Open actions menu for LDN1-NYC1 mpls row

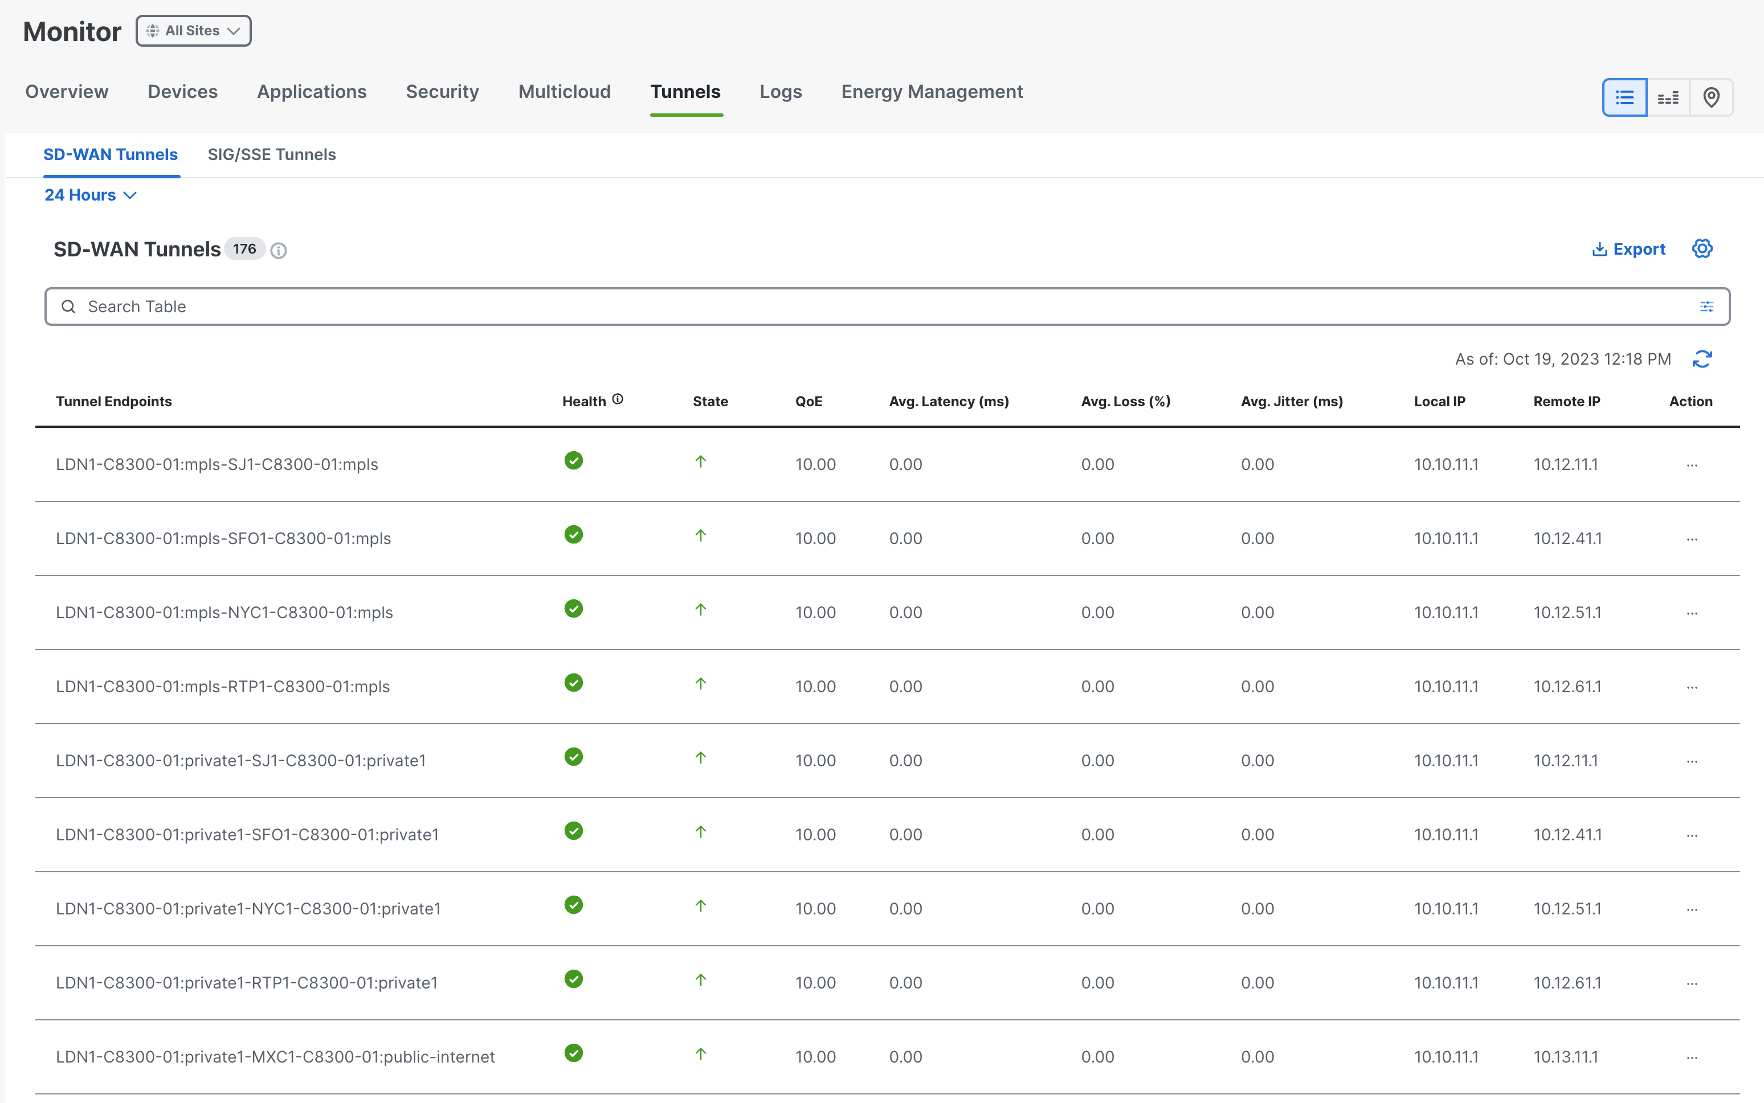coord(1692,613)
